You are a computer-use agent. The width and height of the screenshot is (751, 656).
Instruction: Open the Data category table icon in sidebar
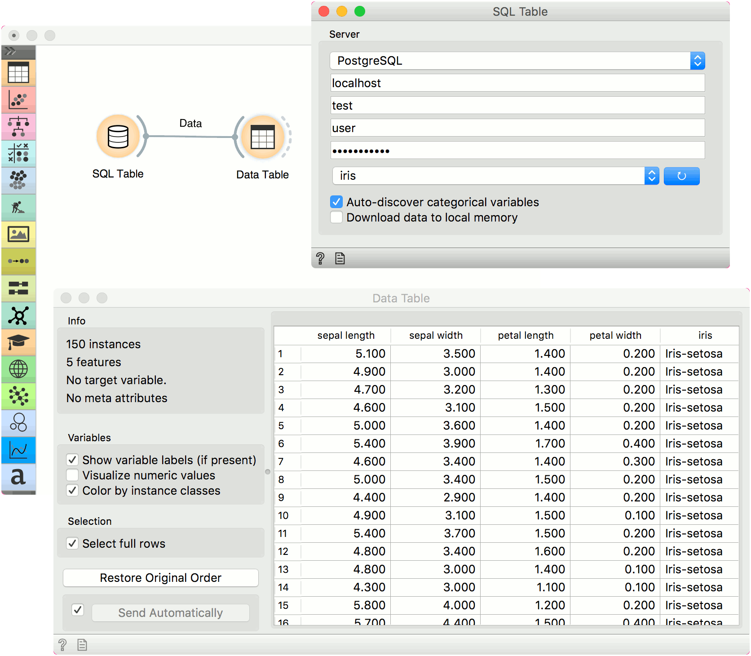(x=18, y=72)
